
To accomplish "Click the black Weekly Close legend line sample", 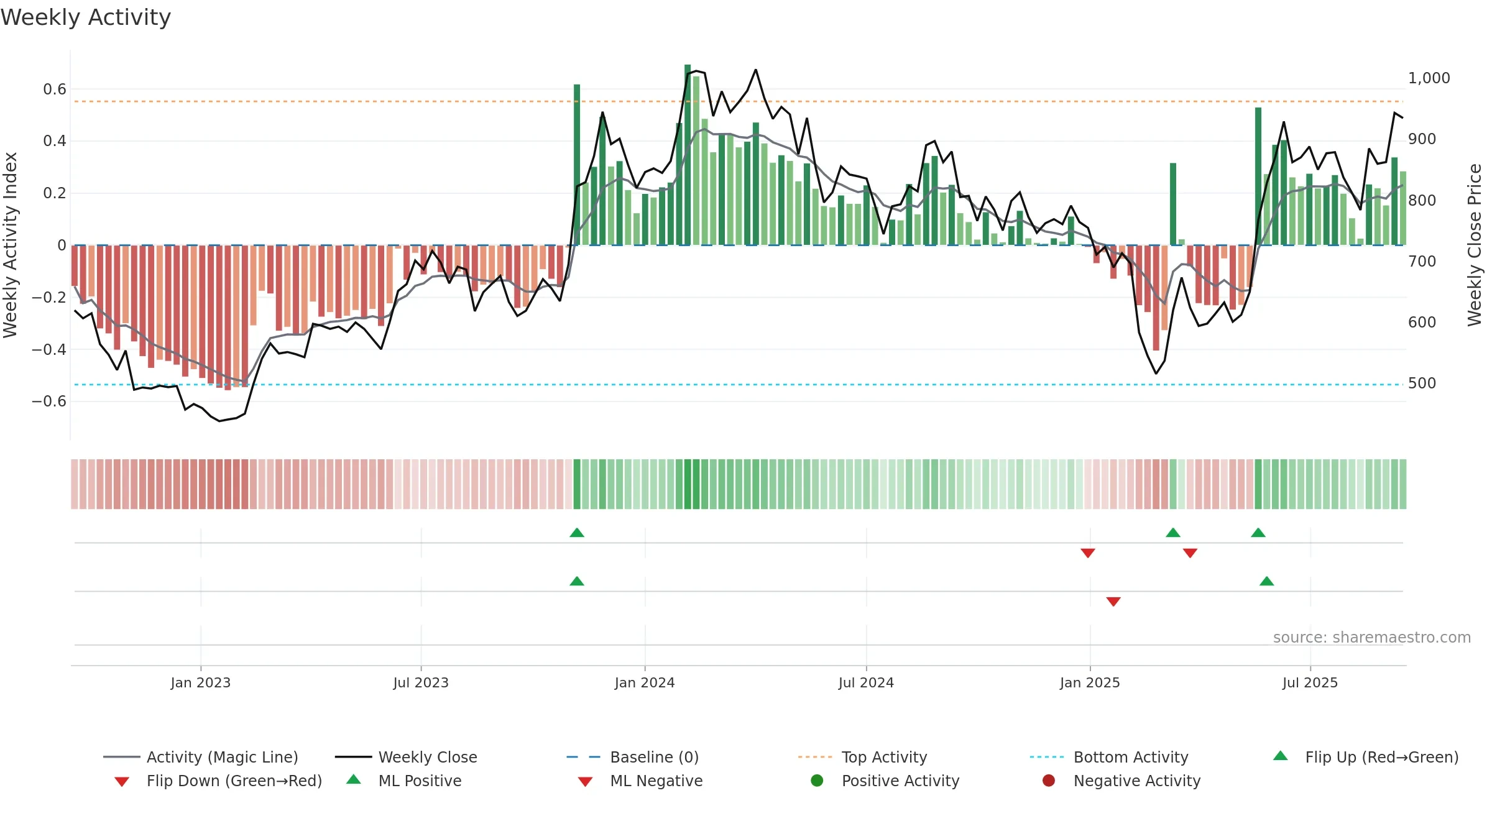I will coord(353,757).
